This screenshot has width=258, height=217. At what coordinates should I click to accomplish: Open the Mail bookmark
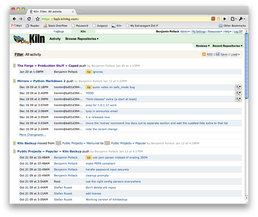point(17,26)
